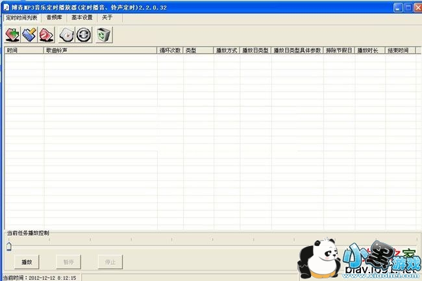Click the 播放时长 column header
This screenshot has width=422, height=281.
pyautogui.click(x=370, y=50)
